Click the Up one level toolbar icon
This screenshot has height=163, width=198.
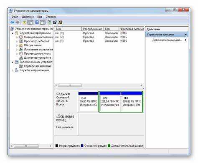25,22
